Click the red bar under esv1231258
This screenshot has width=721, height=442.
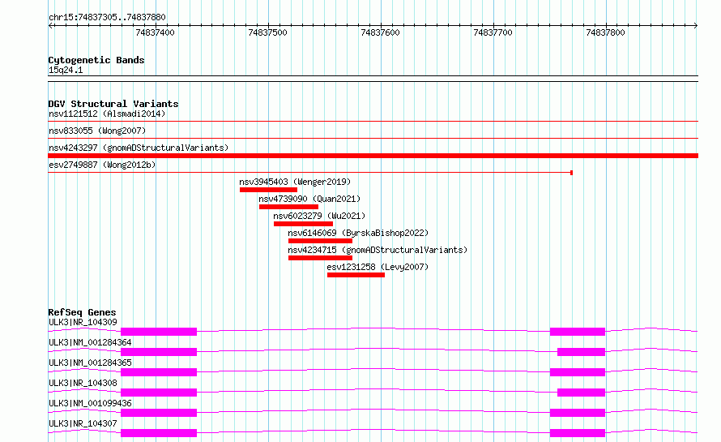click(356, 275)
